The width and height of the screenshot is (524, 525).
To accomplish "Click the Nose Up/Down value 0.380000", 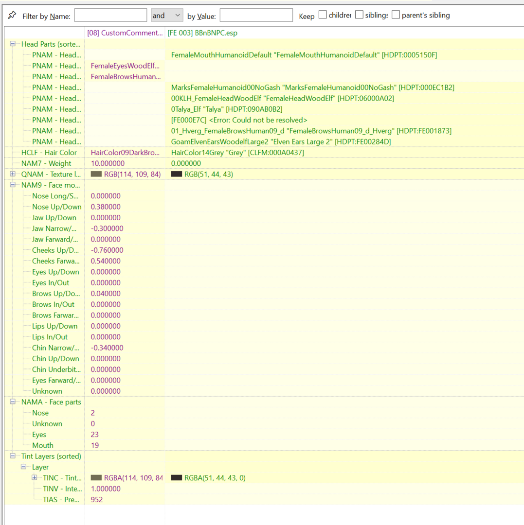I will [106, 207].
